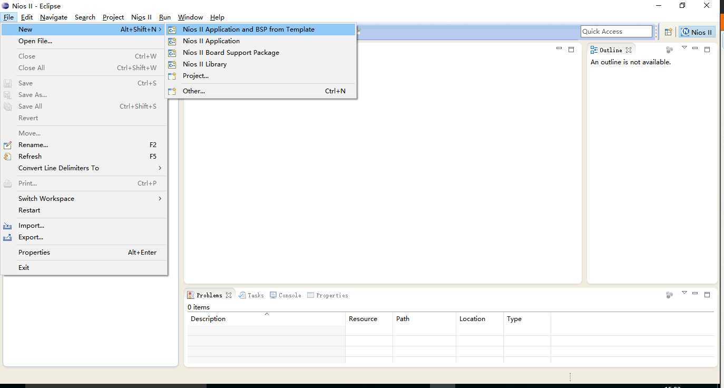Screen dimensions: 724x388
Task: Select the Problems tab
Action: (x=209, y=295)
